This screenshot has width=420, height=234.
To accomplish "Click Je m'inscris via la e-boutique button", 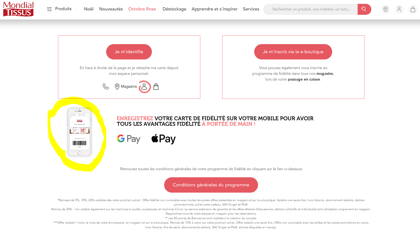I will (x=293, y=52).
